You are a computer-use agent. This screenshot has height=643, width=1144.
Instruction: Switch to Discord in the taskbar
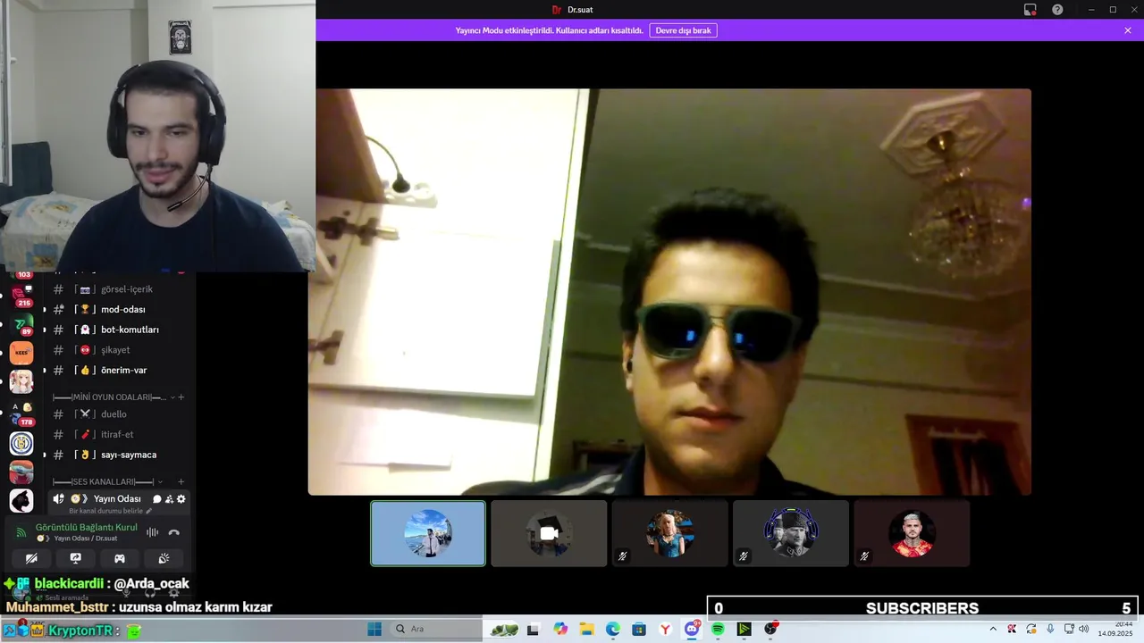(x=692, y=629)
